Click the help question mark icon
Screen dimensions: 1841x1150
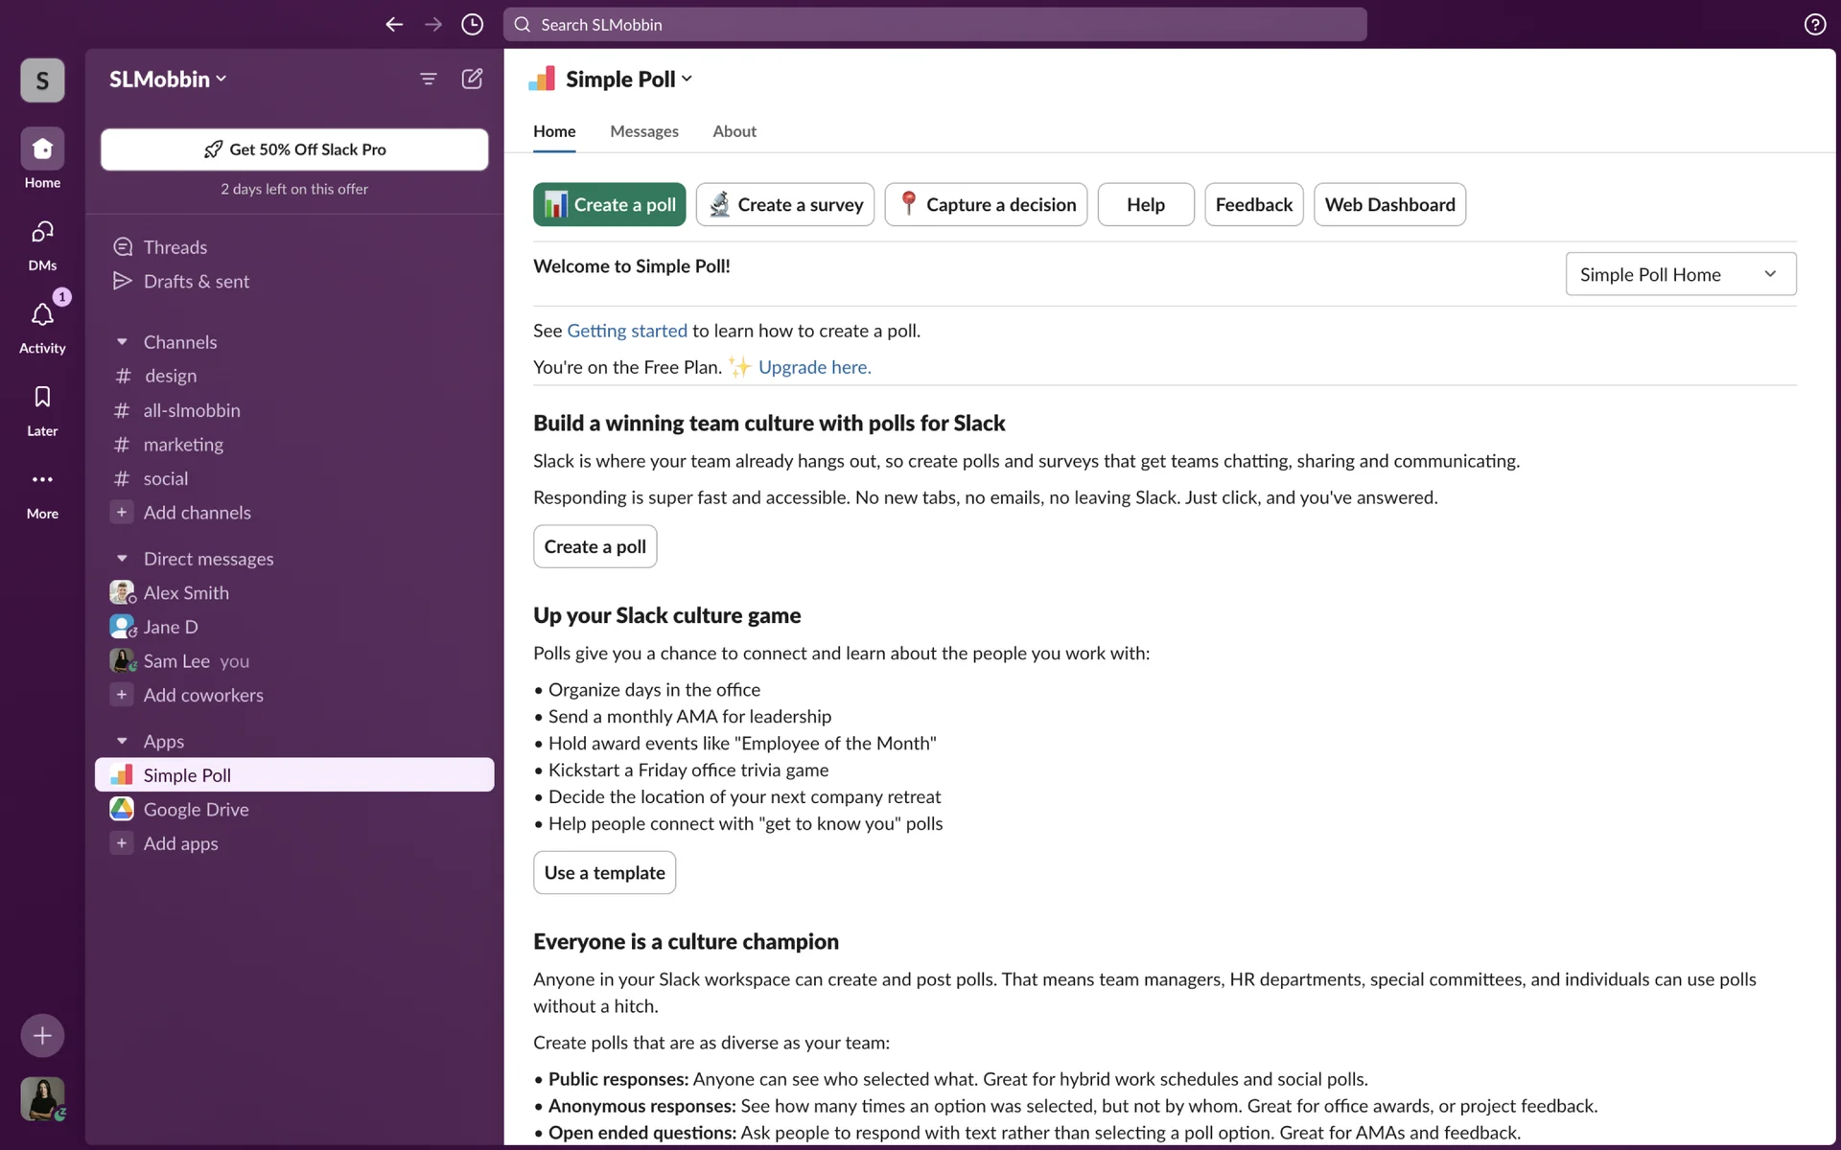point(1814,25)
